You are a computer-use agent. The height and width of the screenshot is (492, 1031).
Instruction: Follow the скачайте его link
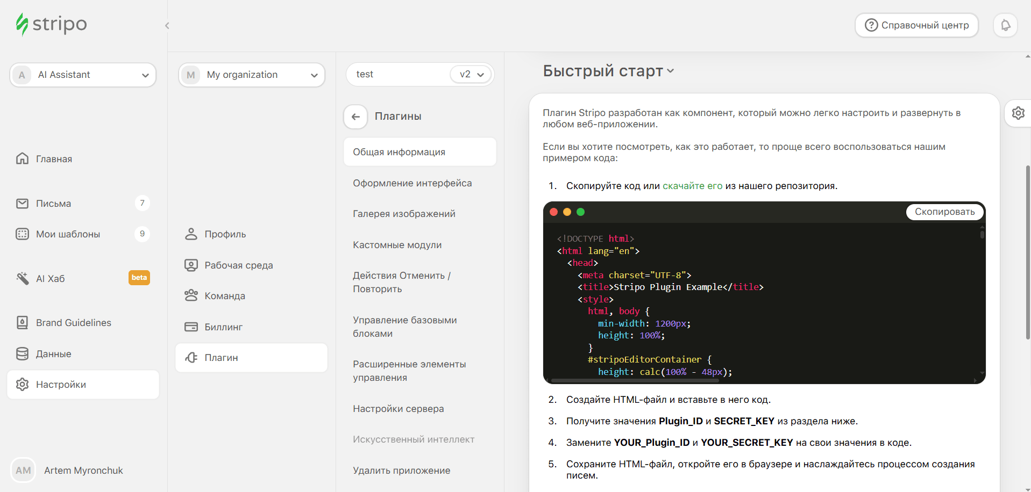(x=692, y=186)
